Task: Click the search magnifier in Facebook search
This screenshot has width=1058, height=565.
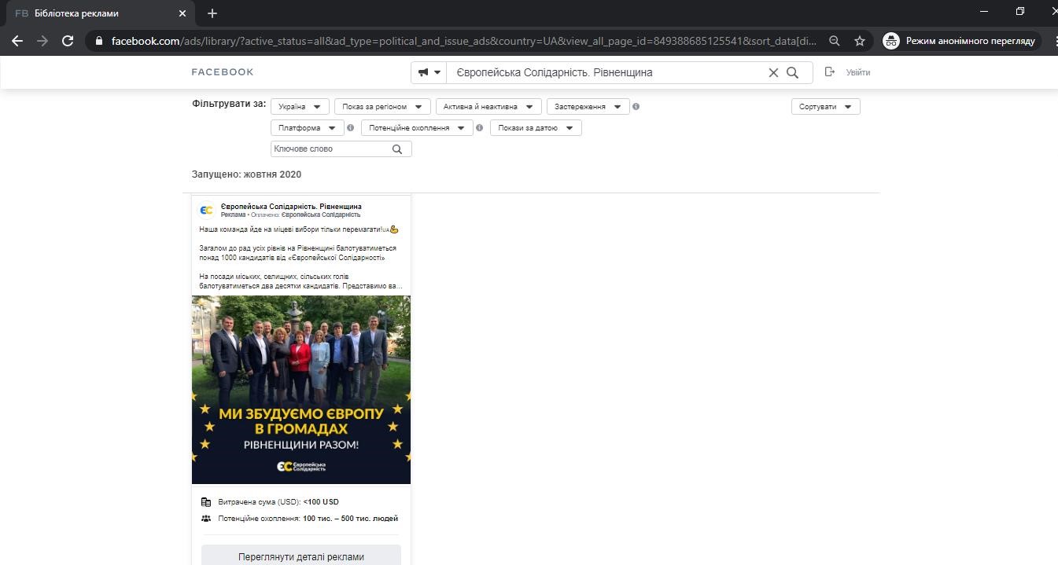Action: click(x=793, y=72)
